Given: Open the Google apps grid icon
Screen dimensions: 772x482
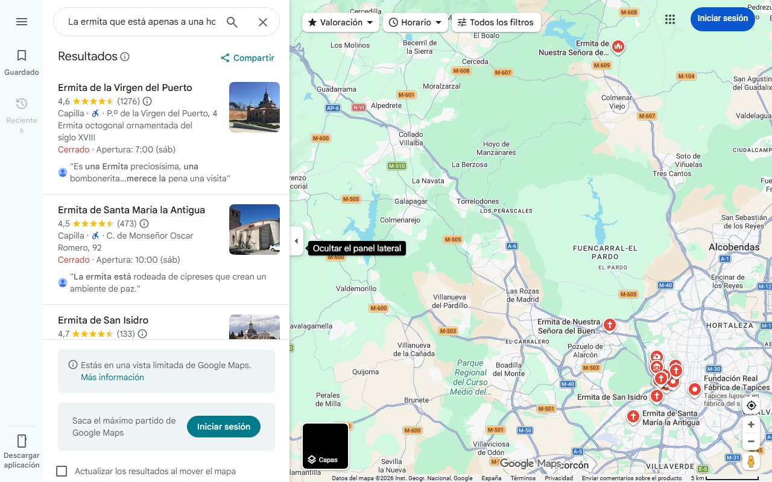Looking at the screenshot, I should click(x=670, y=19).
